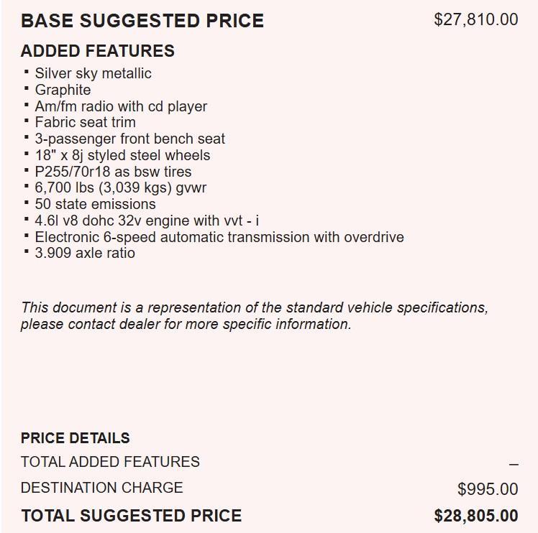
Task: Click the TOTAL ADDED FEATURES row label
Action: pos(110,462)
